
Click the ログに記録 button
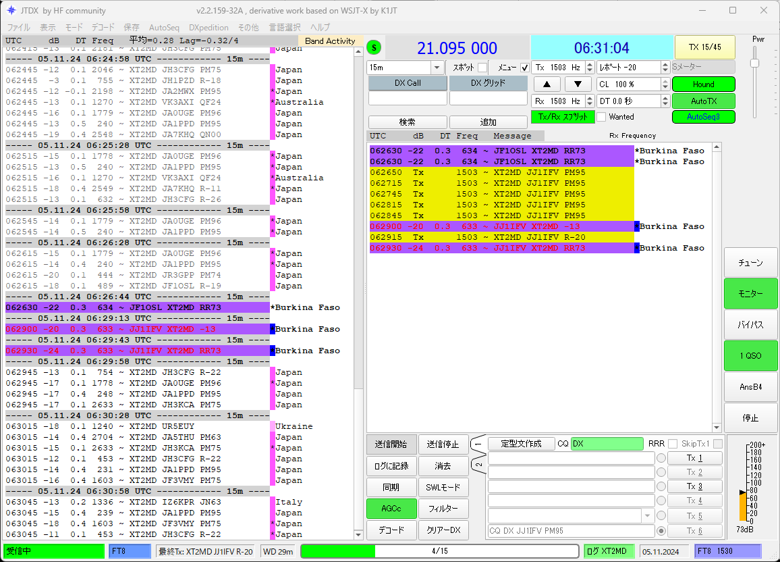pos(391,466)
